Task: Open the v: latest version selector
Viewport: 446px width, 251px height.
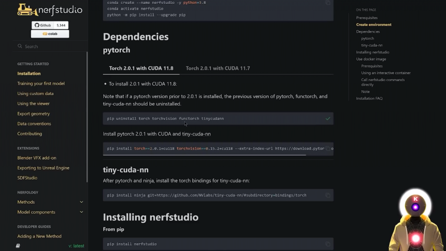Action: [76, 246]
